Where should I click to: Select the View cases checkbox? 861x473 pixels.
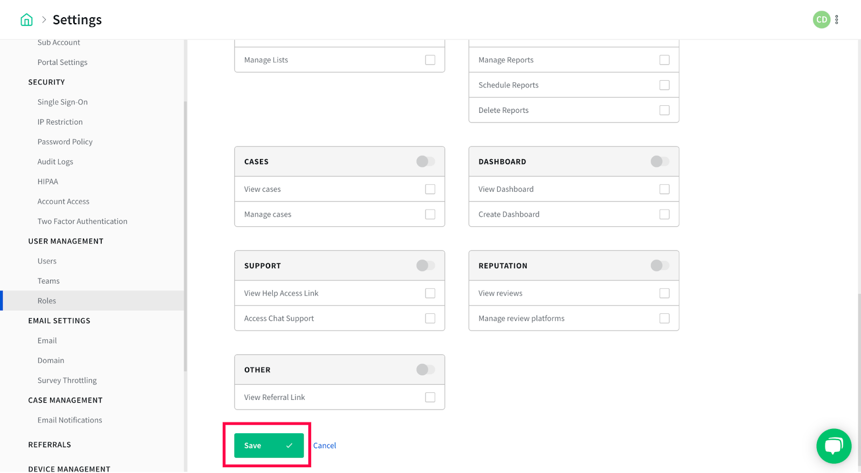click(x=430, y=189)
